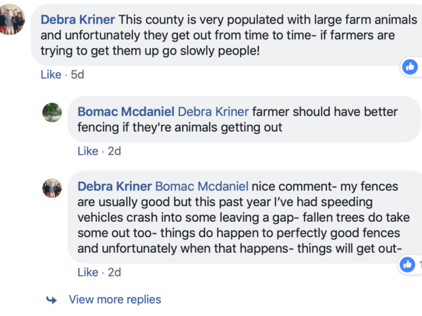422x316 pixels.
Task: Open tagged Bomac Mcdaniel mention in Debra's reply
Action: click(x=202, y=186)
